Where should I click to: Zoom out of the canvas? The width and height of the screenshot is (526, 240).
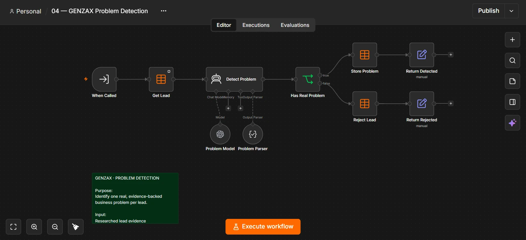coord(55,227)
